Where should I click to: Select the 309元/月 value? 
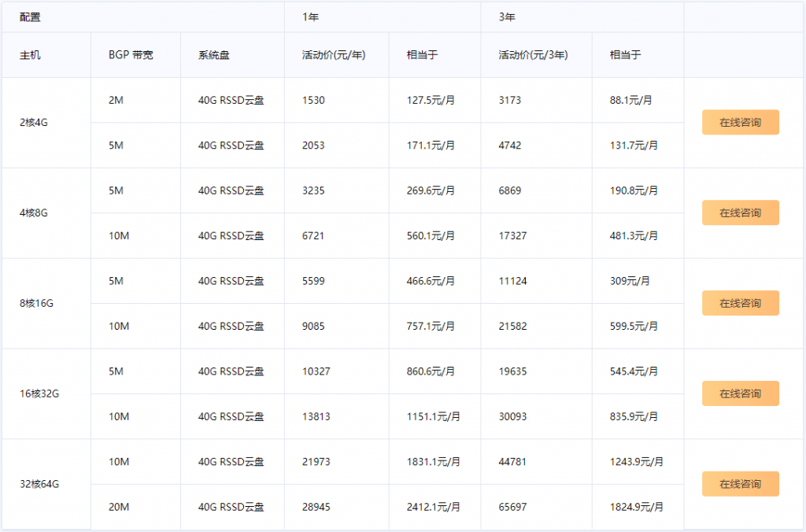[x=630, y=281]
